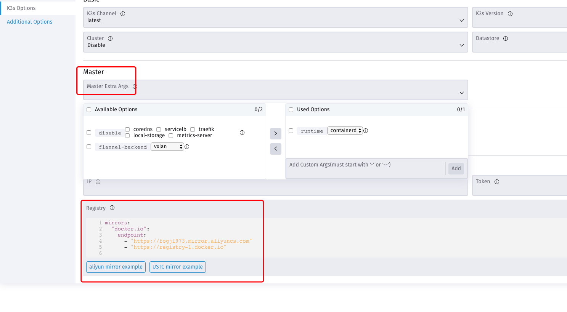Click the left arrow to remove used options
Image resolution: width=567 pixels, height=312 pixels.
pyautogui.click(x=275, y=149)
